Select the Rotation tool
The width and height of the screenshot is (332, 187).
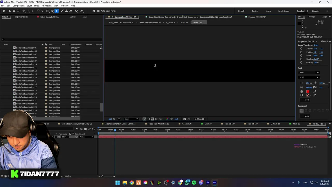38,11
